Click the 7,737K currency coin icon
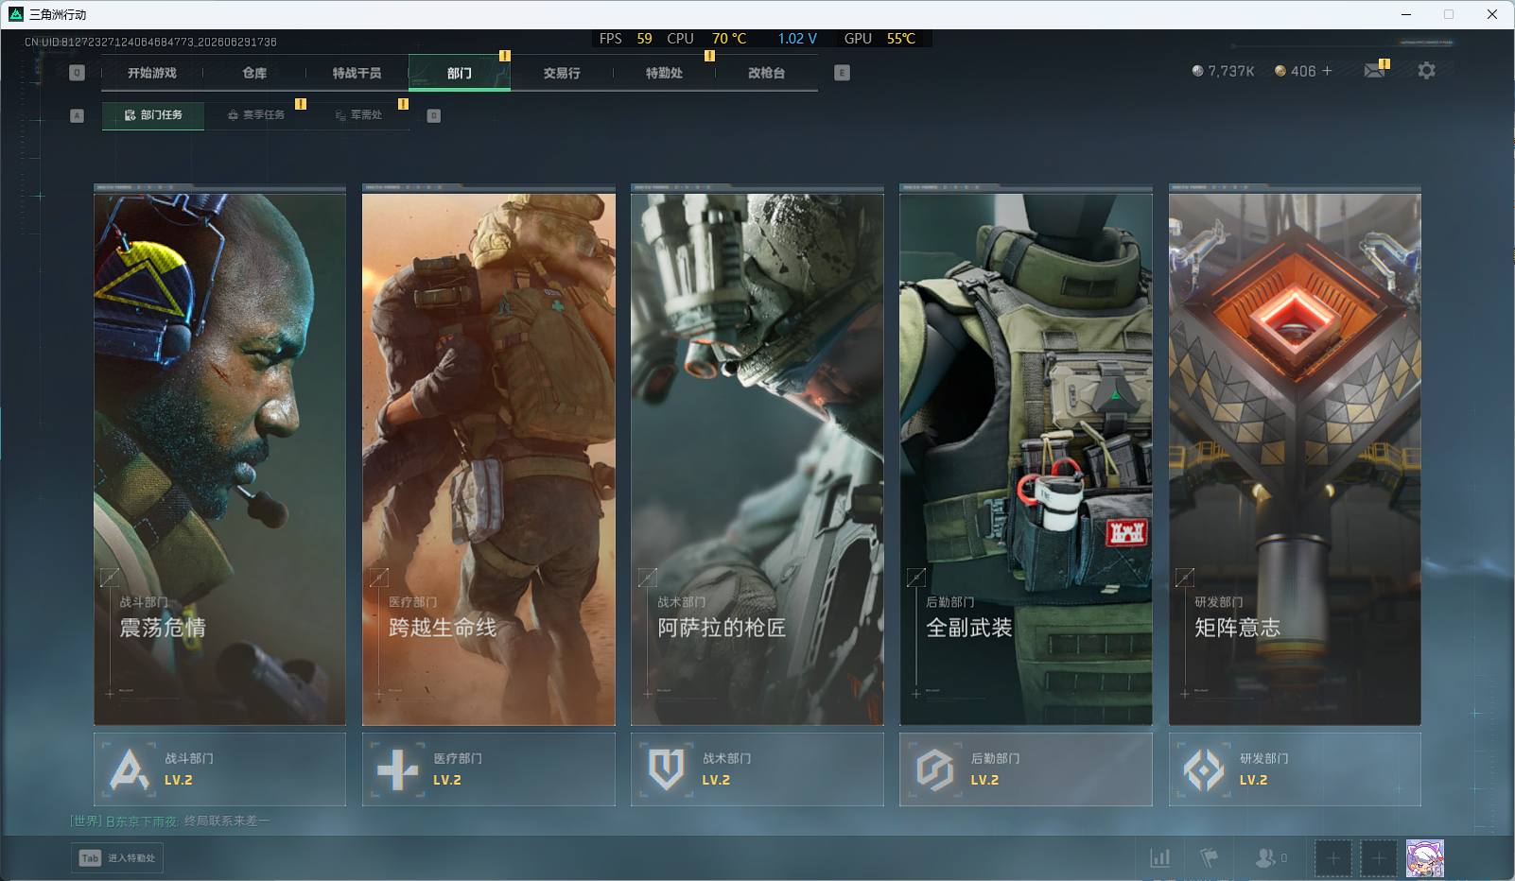The width and height of the screenshot is (1515, 881). pyautogui.click(x=1197, y=71)
